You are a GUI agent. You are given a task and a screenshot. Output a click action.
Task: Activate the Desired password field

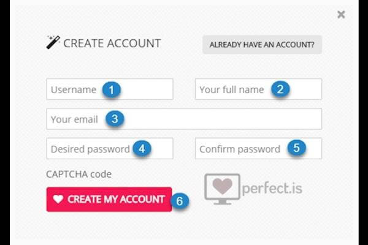click(110, 148)
